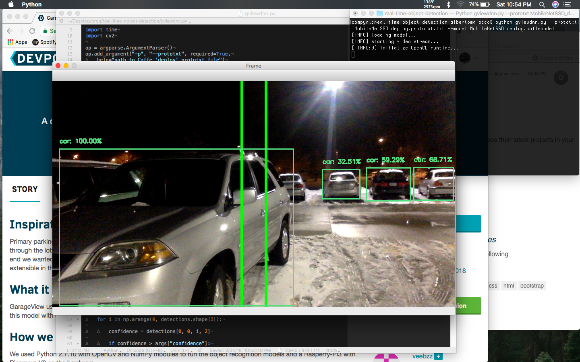This screenshot has height=362, width=580.
Task: Click the gviewdnn.py title document icon
Action: (240, 13)
